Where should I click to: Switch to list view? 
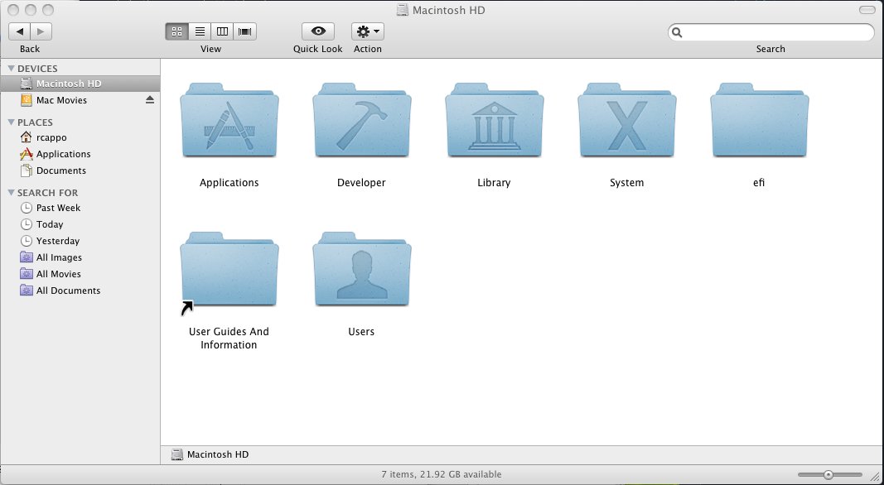point(200,31)
